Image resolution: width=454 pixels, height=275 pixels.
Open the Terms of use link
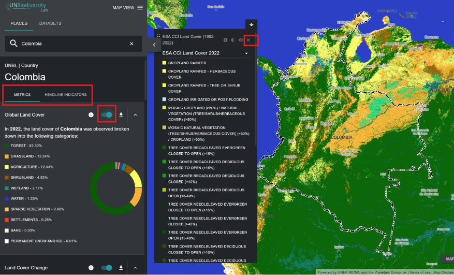419,272
